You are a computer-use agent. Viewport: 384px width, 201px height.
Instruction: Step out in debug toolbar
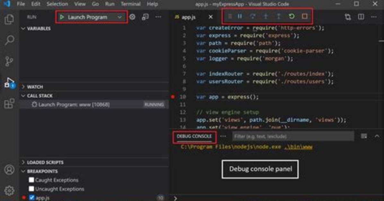pyautogui.click(x=278, y=16)
